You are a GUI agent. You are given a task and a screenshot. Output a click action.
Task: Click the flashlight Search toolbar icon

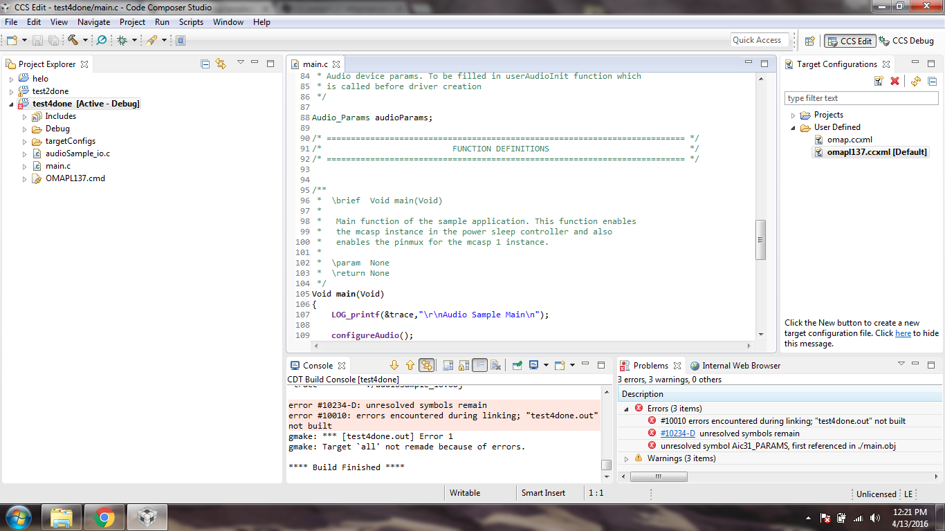coord(152,40)
